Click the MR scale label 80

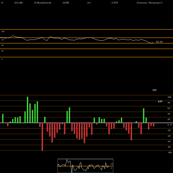click(169, 103)
